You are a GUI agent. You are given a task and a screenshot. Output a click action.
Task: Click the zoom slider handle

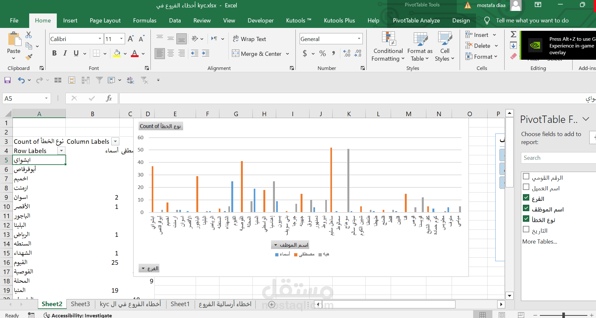click(x=563, y=315)
